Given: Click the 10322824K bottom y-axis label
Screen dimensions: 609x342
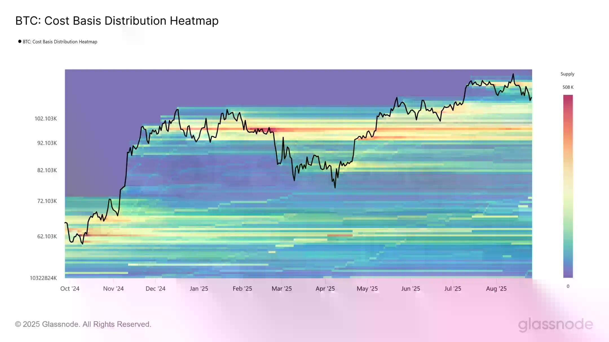Looking at the screenshot, I should pyautogui.click(x=43, y=278).
